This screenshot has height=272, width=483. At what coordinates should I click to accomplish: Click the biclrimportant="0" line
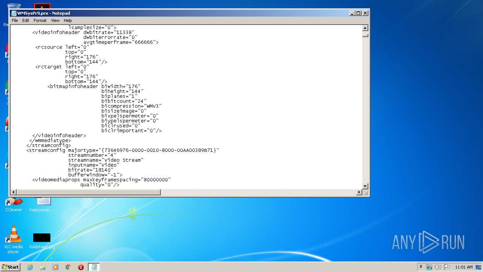tap(131, 131)
